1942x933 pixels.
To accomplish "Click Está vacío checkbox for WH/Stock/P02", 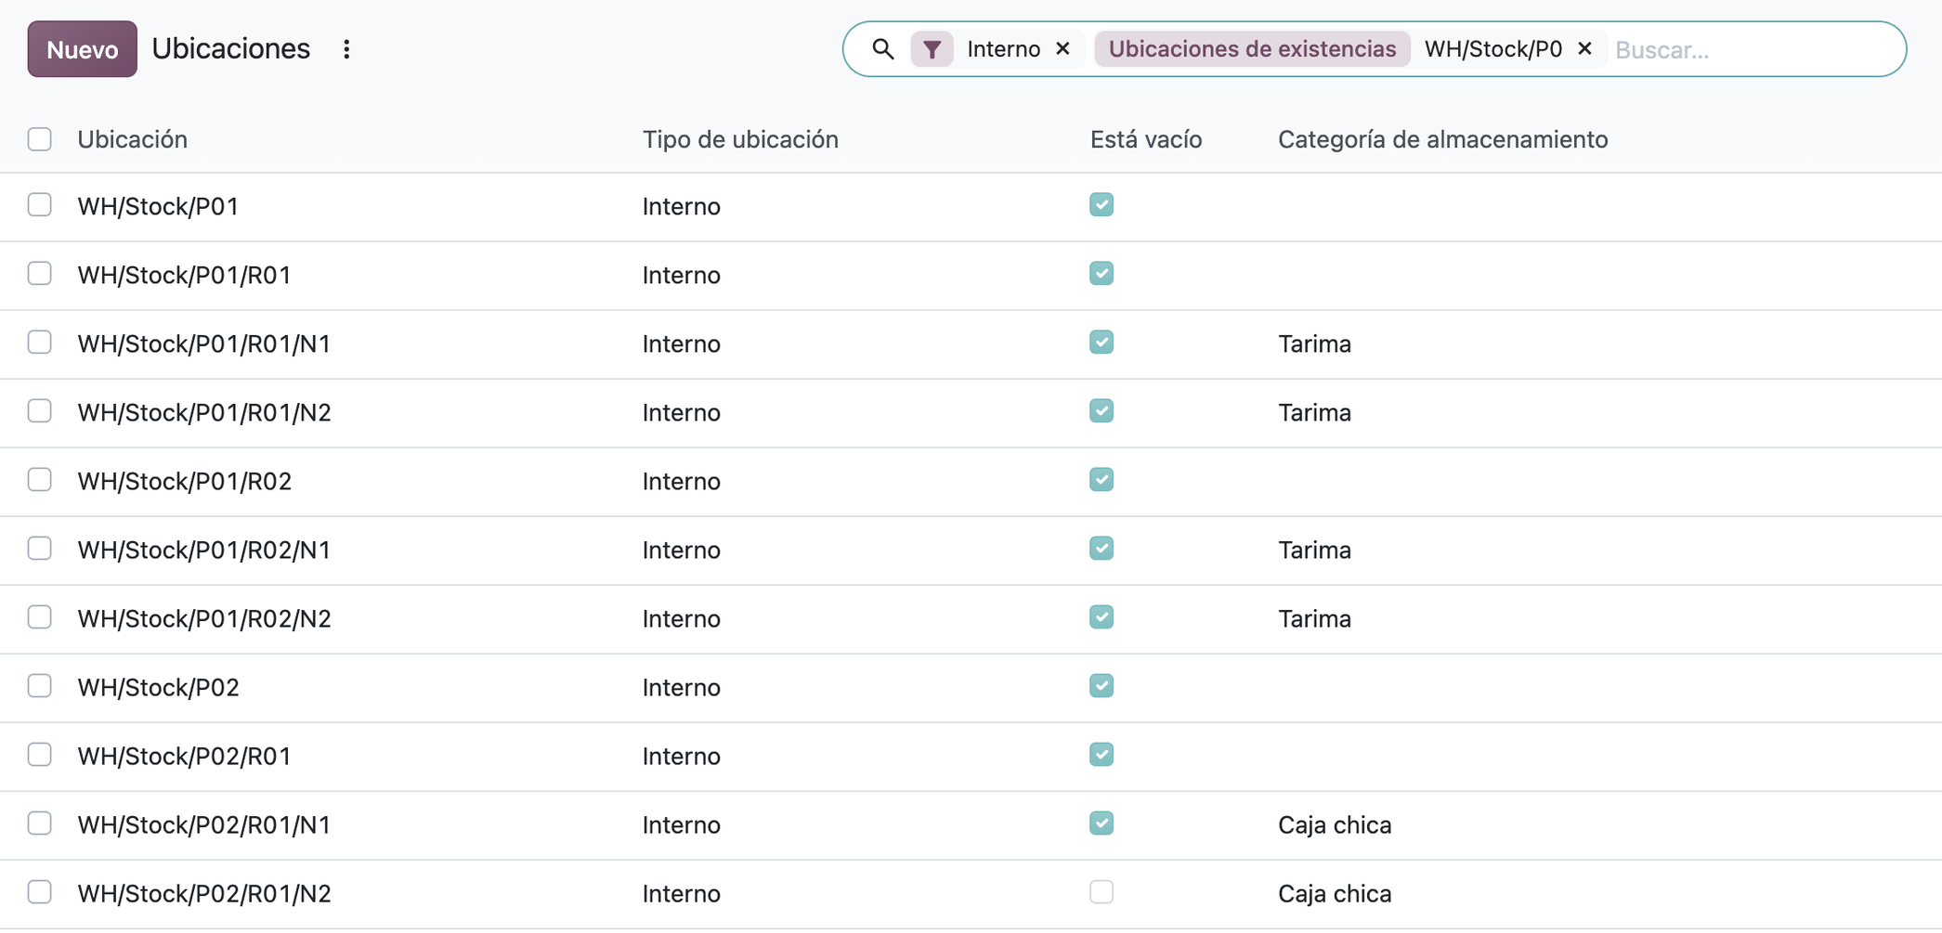I will click(x=1101, y=685).
